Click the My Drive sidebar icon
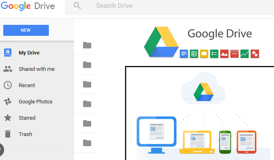Image resolution: width=274 pixels, height=160 pixels. [8, 53]
